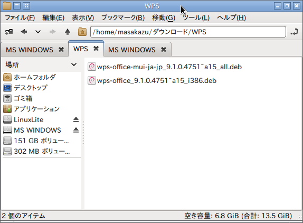Viewport: 303px width, 223px height.
Task: Open the 移動(G) menu
Action: point(164,18)
